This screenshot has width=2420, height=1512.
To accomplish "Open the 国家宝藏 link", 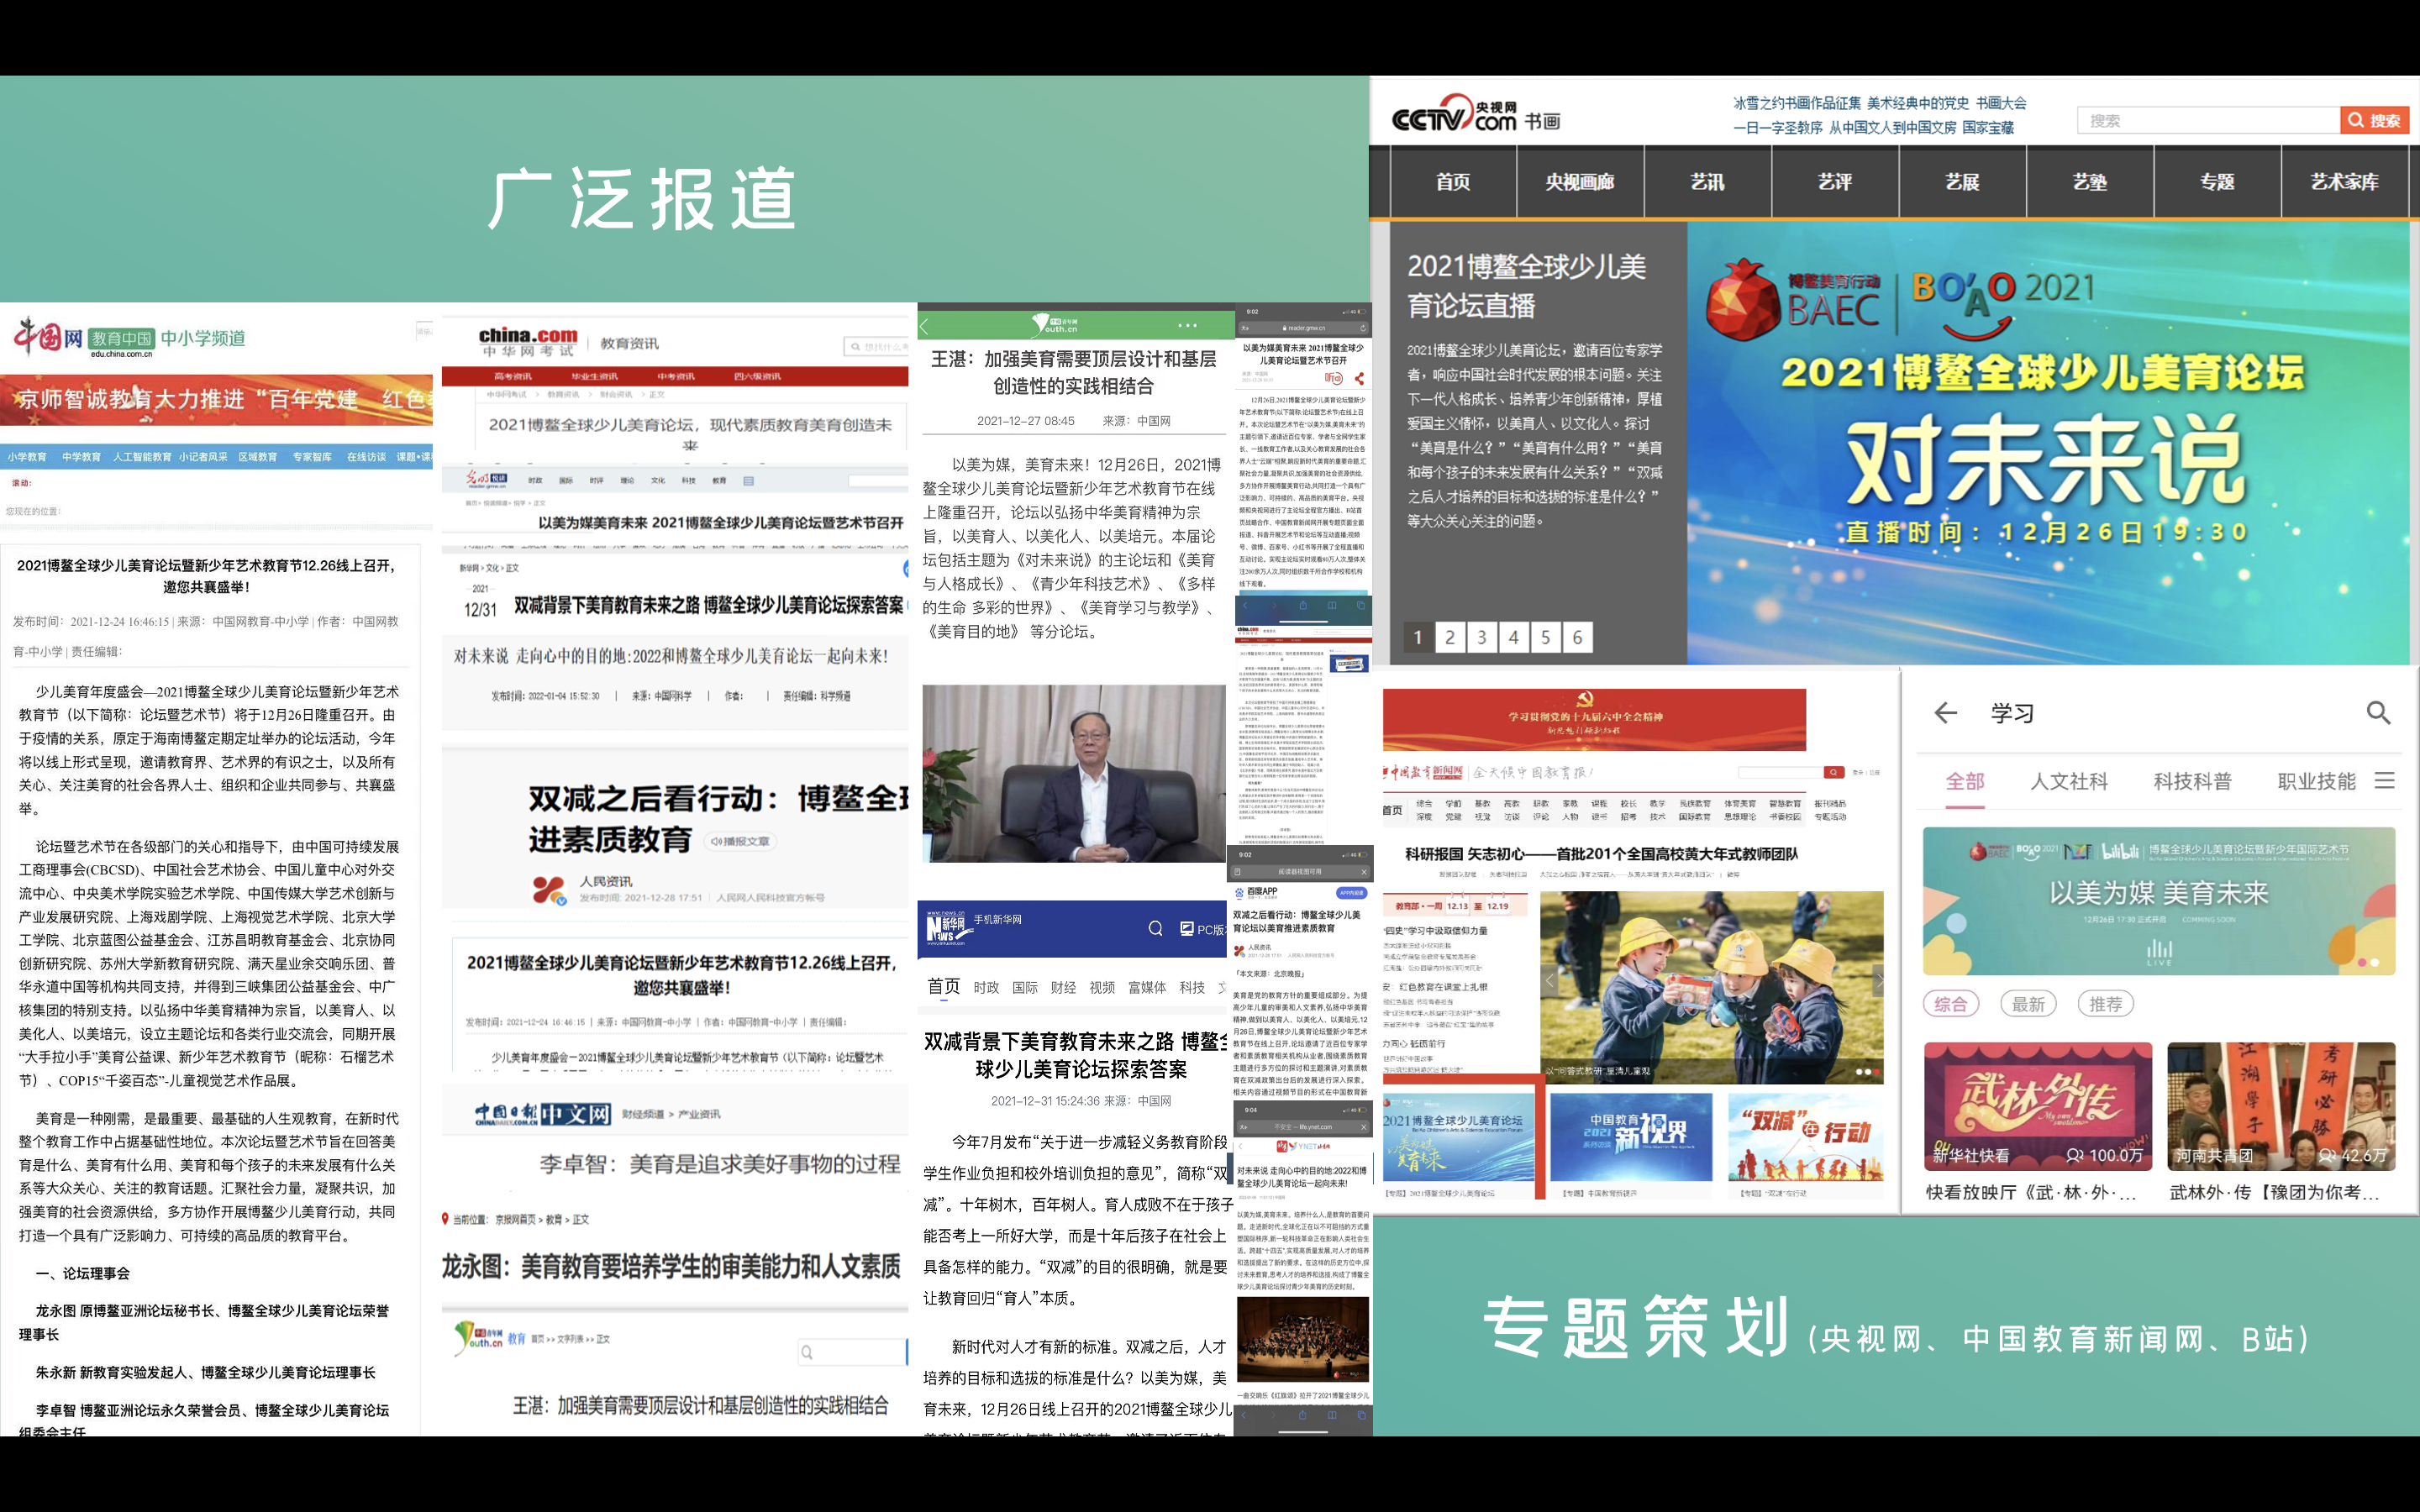I will coord(1988,128).
